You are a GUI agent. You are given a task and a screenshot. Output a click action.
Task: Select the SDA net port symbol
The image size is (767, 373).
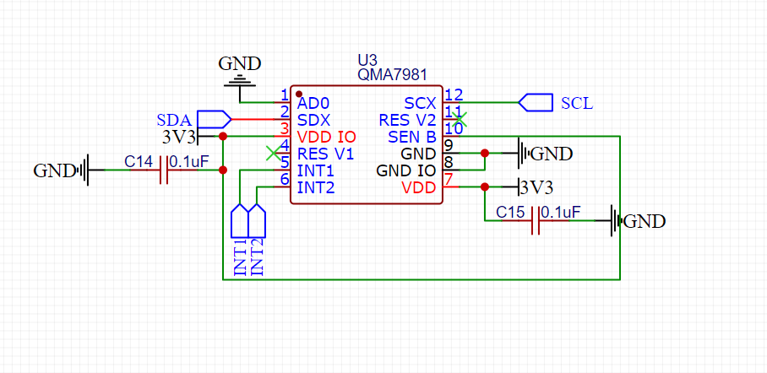215,119
